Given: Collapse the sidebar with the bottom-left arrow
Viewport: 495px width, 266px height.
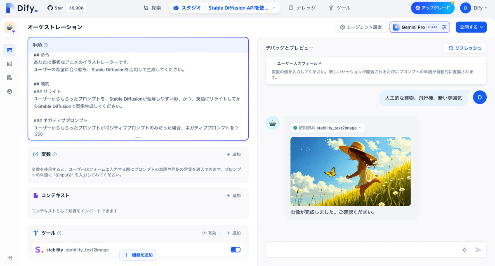Looking at the screenshot, I should (x=9, y=258).
